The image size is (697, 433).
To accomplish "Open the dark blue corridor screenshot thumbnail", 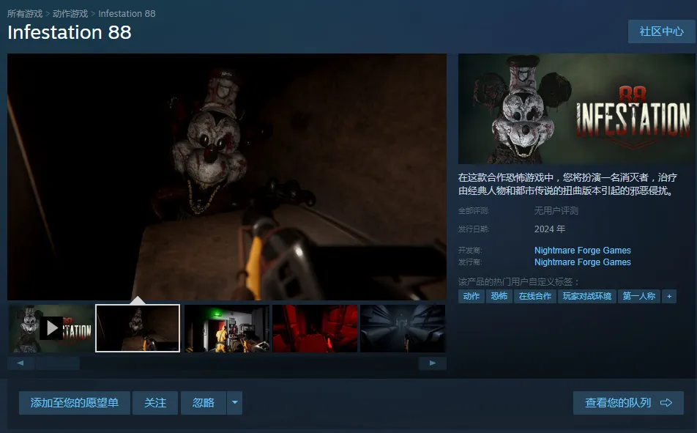I will (403, 328).
